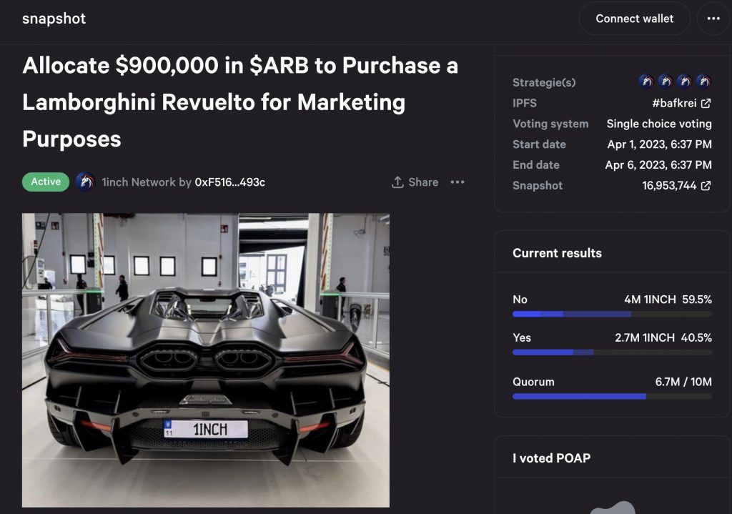Open the 1inch Network space link
The width and height of the screenshot is (732, 514).
[138, 182]
